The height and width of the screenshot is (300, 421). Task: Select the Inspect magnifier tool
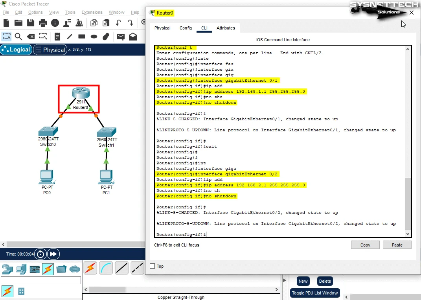point(18,37)
